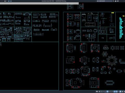Open the sign-in account menu label
Image resolution: width=125 pixels, height=93 pixels.
[x=118, y=1]
